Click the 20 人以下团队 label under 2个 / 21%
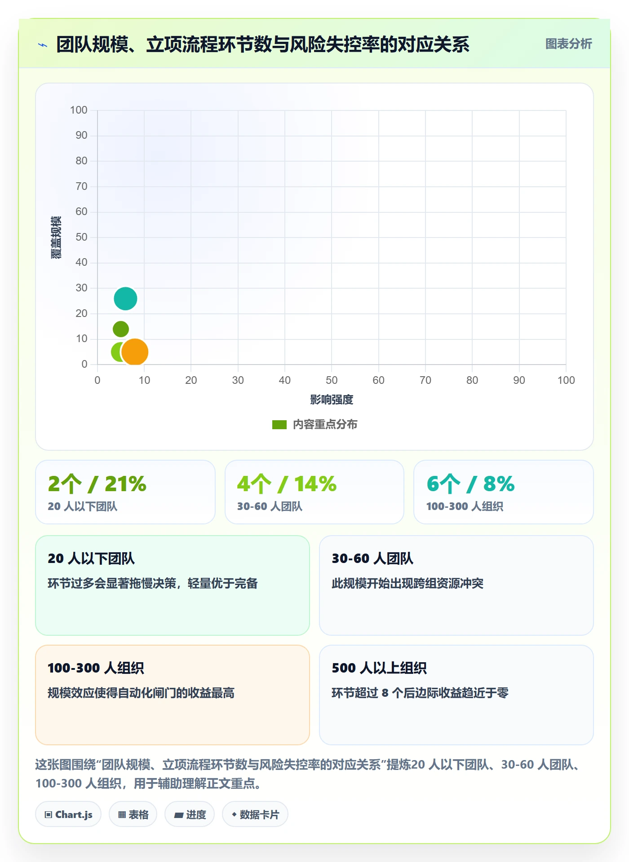The height and width of the screenshot is (862, 629). (83, 506)
